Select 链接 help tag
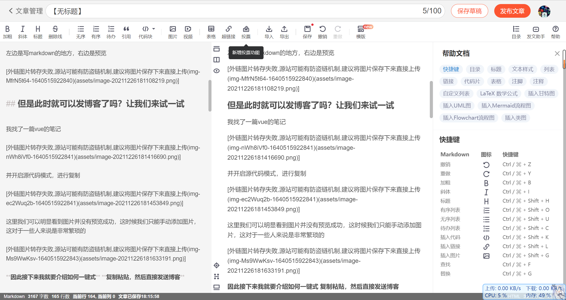Viewport: 566px width, 300px height. (x=449, y=81)
